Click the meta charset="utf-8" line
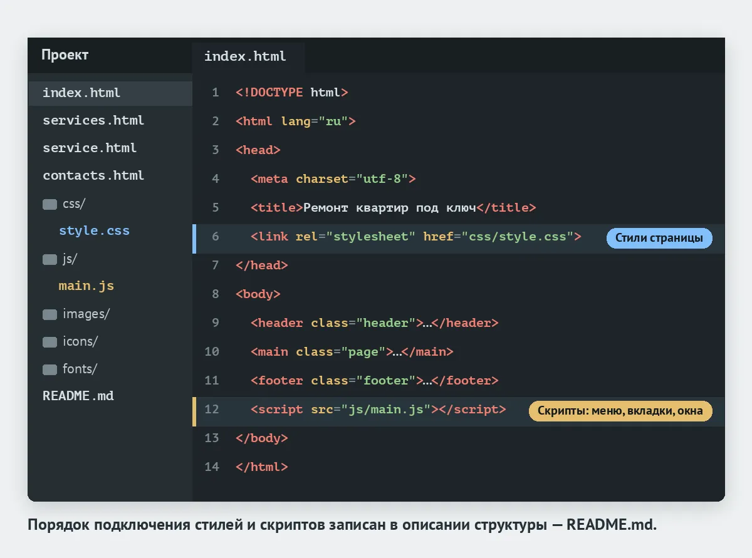The image size is (752, 558). pos(333,179)
